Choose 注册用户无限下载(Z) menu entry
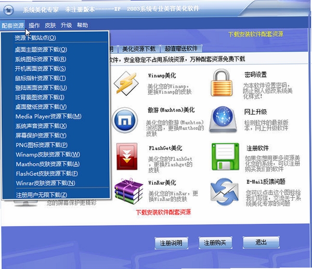Viewport: 312px width, 269px height. tap(42, 195)
